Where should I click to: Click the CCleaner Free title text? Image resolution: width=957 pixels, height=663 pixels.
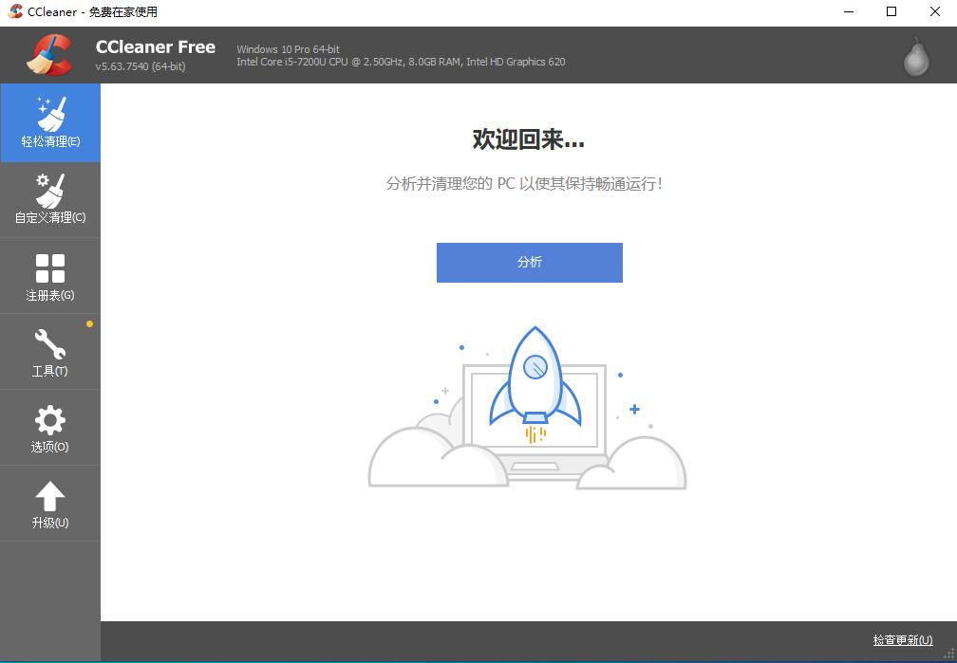156,46
